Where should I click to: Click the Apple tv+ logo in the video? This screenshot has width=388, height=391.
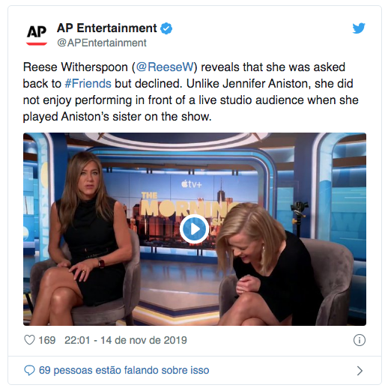[x=192, y=184]
